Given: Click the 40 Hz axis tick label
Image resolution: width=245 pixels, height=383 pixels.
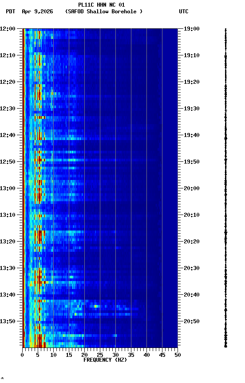Looking at the screenshot, I should click(146, 355).
